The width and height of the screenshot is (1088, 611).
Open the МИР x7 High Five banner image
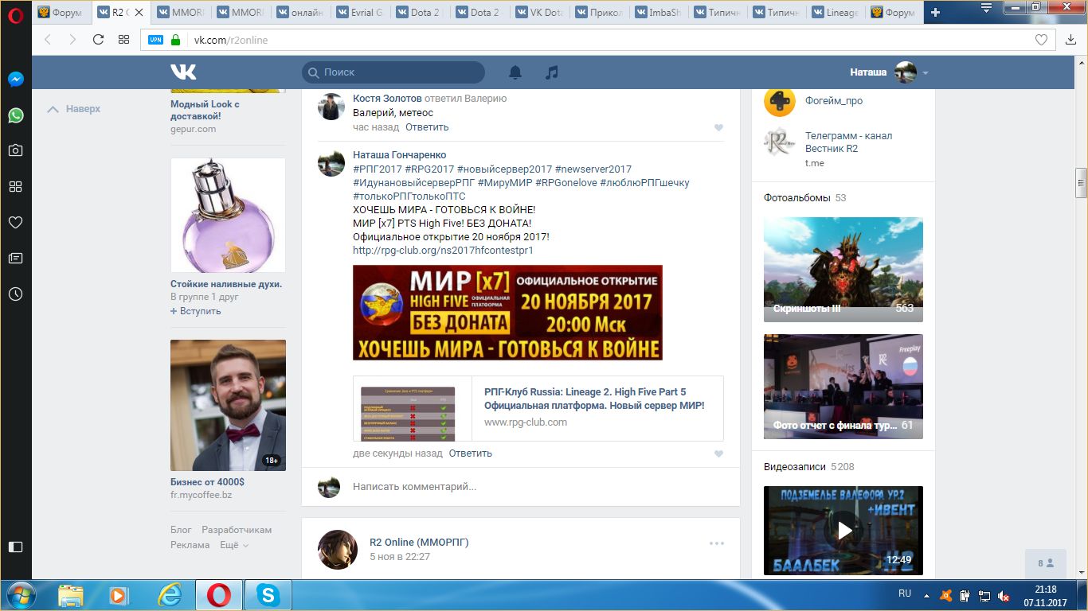pos(507,313)
